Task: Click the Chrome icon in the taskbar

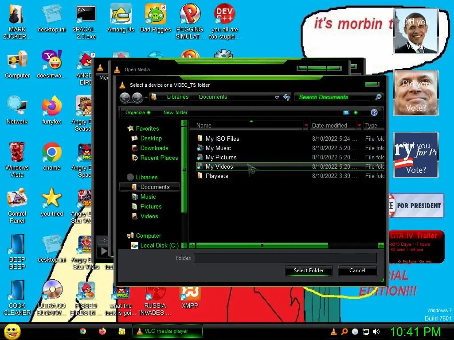Action: [x=83, y=331]
